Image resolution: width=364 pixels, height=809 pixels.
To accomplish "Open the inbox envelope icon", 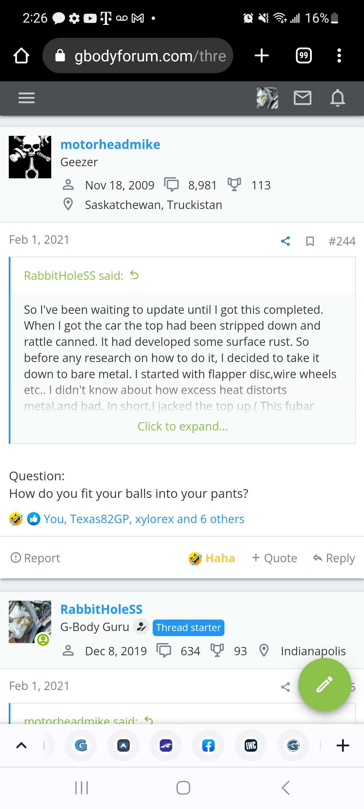I will 302,98.
